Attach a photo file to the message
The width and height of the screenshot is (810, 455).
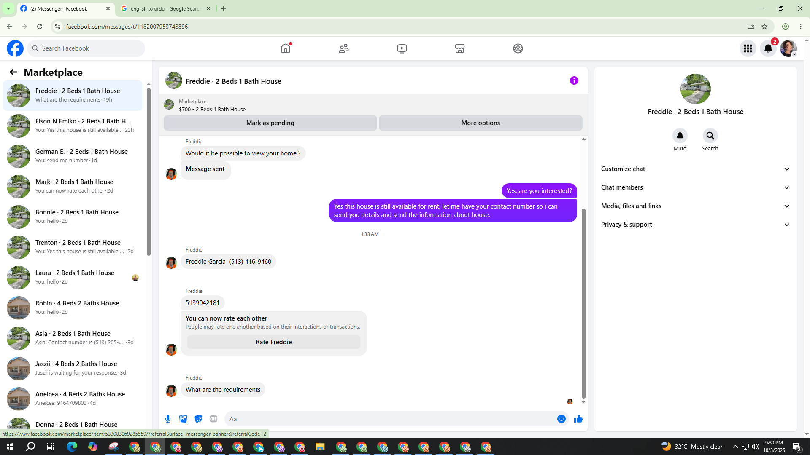click(183, 419)
